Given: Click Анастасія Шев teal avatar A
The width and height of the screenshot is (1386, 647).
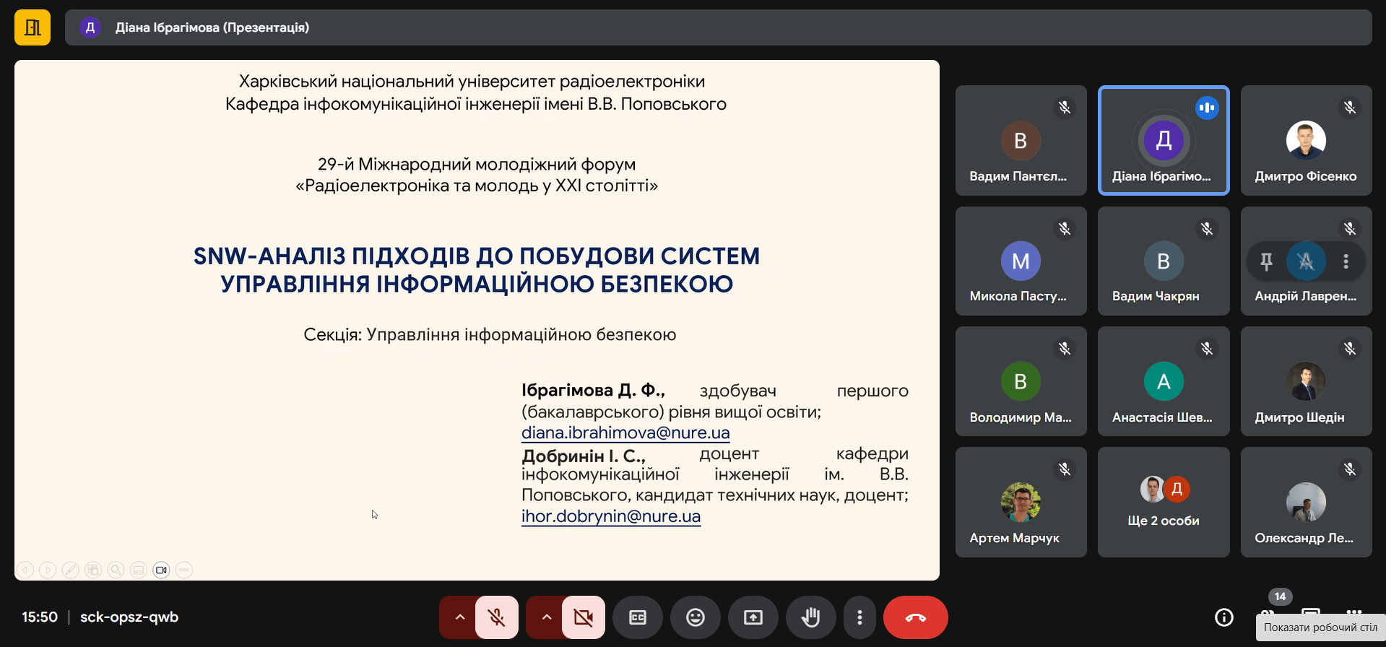Looking at the screenshot, I should (1164, 381).
